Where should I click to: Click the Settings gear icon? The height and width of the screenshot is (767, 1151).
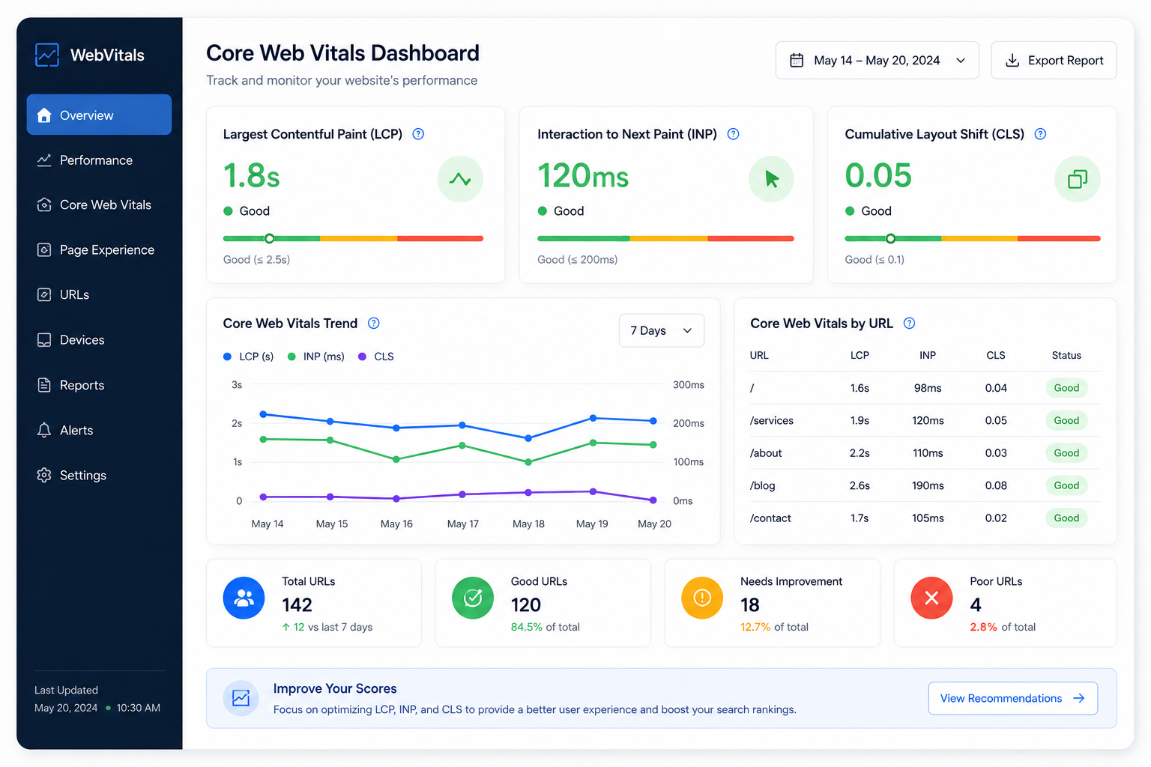coord(44,475)
